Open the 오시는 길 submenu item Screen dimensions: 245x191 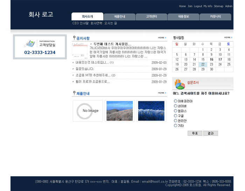point(111,23)
